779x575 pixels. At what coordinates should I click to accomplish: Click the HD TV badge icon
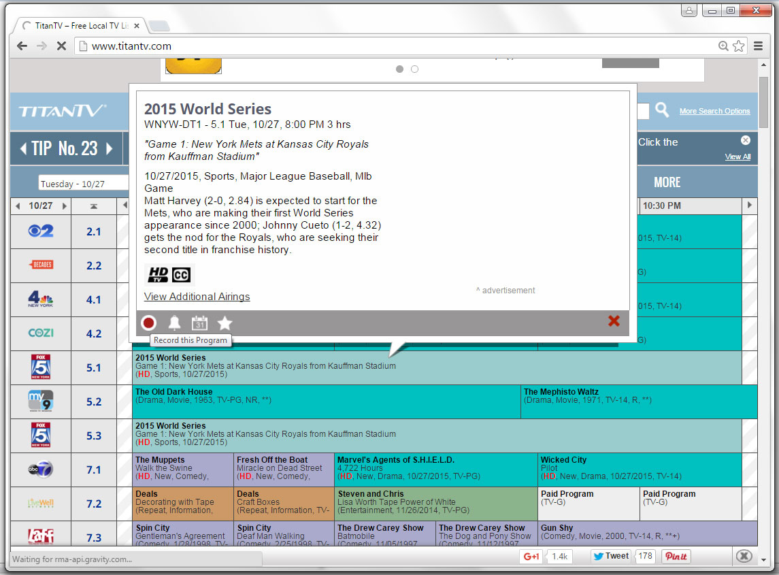158,274
